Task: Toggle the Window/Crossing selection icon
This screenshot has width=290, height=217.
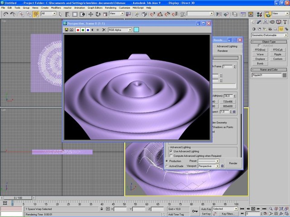Action: 82,14
